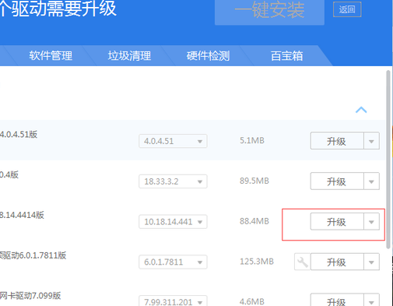Viewport: 393px width, 306px height.
Task: Open the 10.18.14.441 version dropdown
Action: point(173,222)
